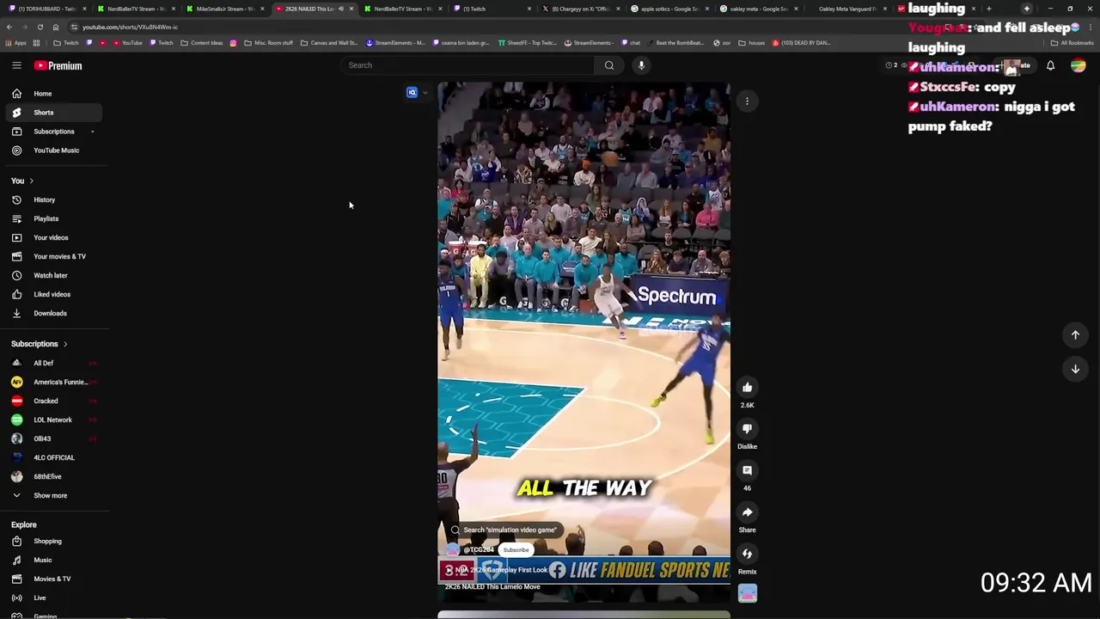Screen dimensions: 1100x619
Task: Open the Apps bookmarks shortcut
Action: 15,42
